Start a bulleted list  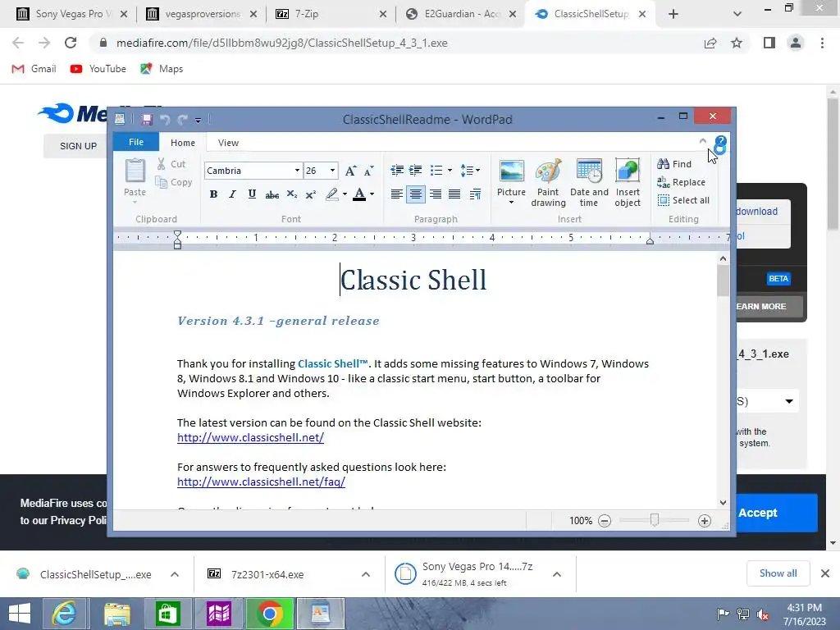click(x=436, y=171)
